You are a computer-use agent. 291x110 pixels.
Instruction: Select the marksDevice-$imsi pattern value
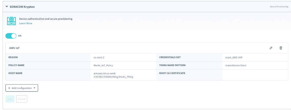[x=236, y=65]
